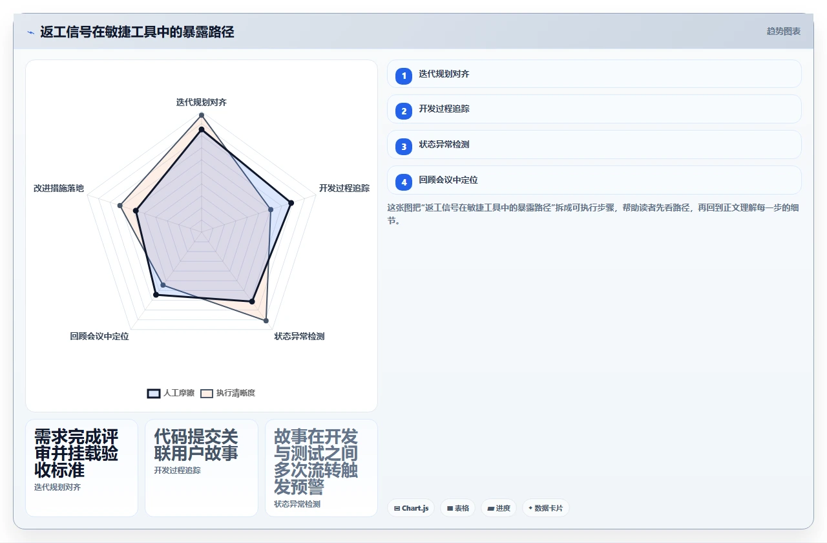The width and height of the screenshot is (827, 543).
Task: Select the 表格 tag
Action: click(458, 508)
